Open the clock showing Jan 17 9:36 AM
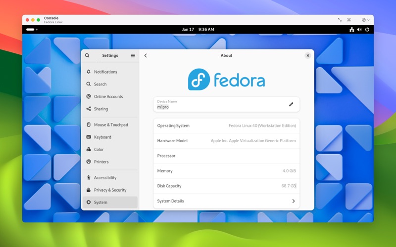Image resolution: width=396 pixels, height=247 pixels. 198,30
